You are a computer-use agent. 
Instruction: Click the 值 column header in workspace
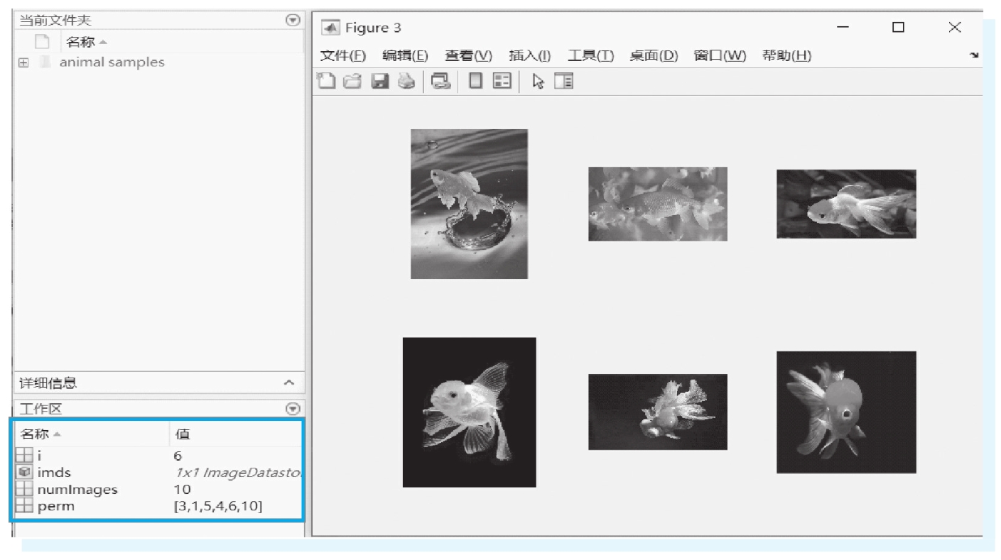tap(182, 434)
